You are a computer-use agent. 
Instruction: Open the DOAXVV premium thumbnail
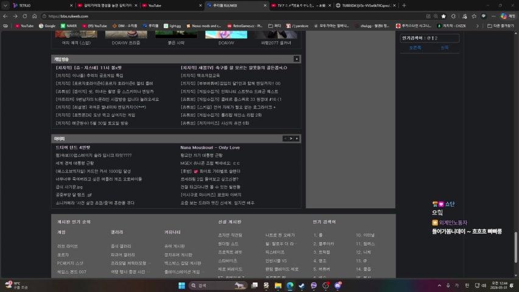126,35
